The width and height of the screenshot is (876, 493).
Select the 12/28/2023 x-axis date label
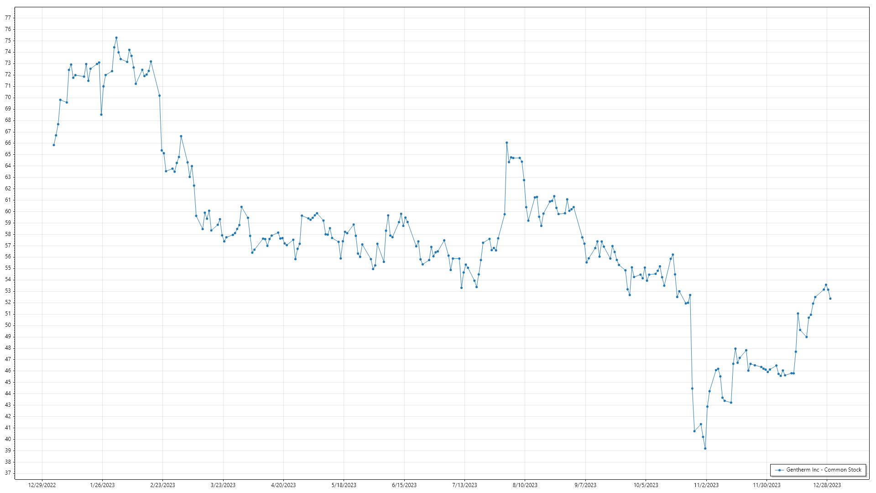[827, 485]
